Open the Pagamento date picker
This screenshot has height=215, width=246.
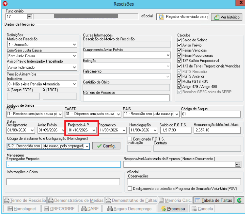[x=124, y=130]
